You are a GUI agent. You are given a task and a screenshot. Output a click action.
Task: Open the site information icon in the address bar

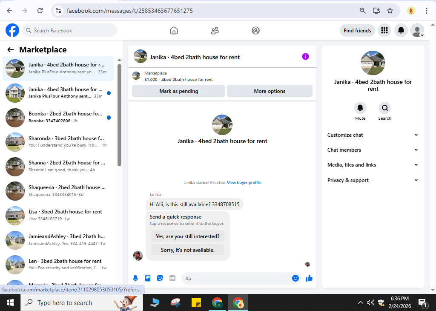coord(58,11)
